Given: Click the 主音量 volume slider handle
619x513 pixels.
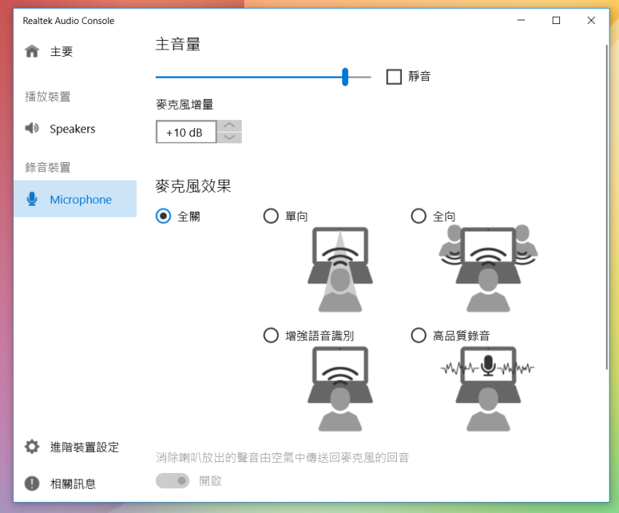Looking at the screenshot, I should [345, 76].
